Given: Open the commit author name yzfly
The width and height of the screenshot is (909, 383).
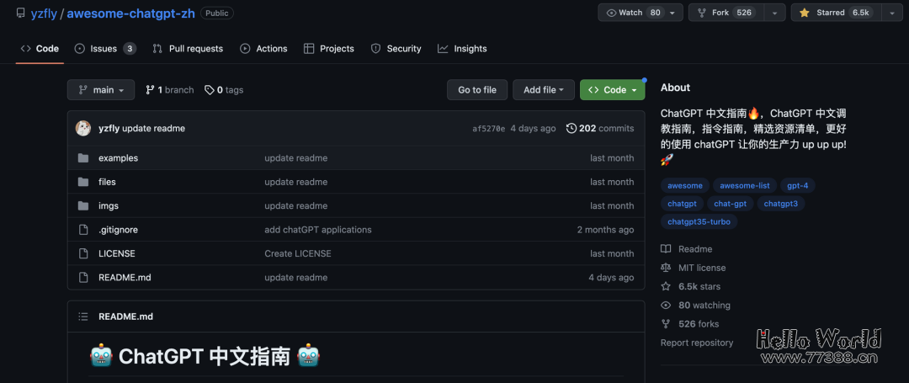Looking at the screenshot, I should click(109, 129).
